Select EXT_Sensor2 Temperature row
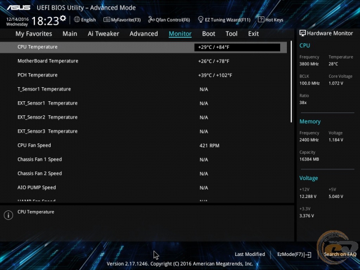This screenshot has height=270, width=360. (143, 118)
